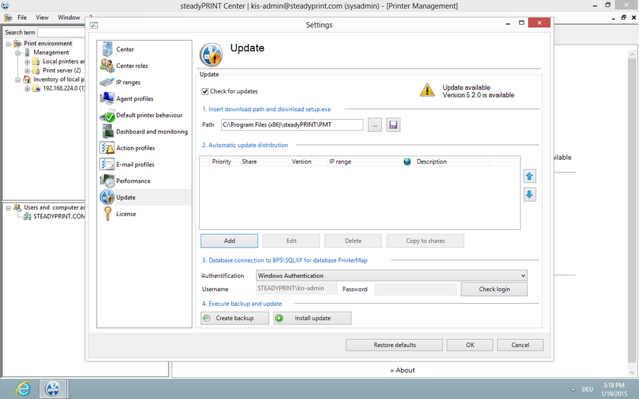The width and height of the screenshot is (639, 399).
Task: Click the steadyPRINT icon in the menu bar
Action: [x=8, y=17]
